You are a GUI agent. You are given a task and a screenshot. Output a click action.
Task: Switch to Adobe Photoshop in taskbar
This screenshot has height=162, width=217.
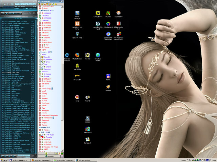(x=86, y=160)
